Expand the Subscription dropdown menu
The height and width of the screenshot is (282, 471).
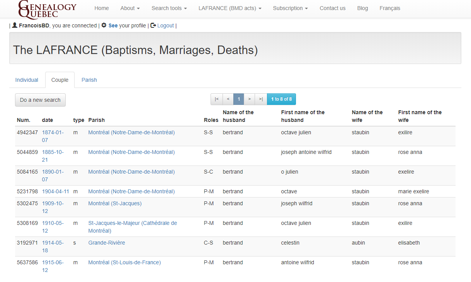tap(291, 8)
